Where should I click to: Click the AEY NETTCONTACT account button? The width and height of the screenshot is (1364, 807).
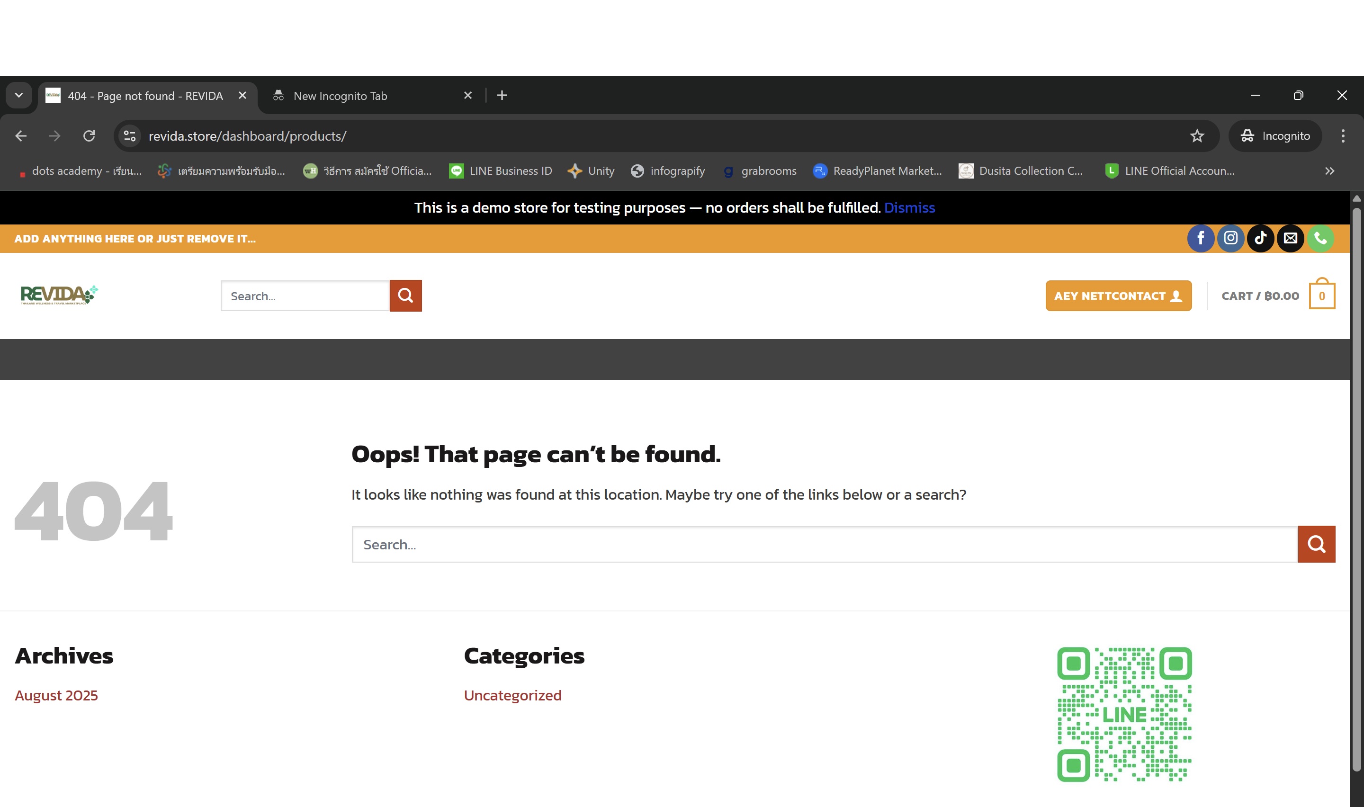click(x=1118, y=296)
